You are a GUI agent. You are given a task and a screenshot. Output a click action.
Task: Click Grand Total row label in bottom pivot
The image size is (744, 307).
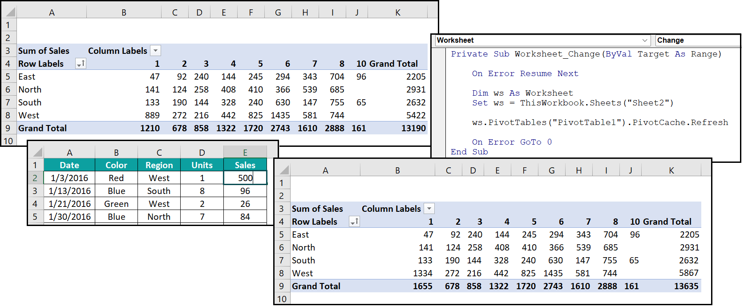point(316,286)
